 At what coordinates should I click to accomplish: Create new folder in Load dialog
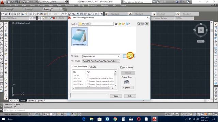point(123,24)
